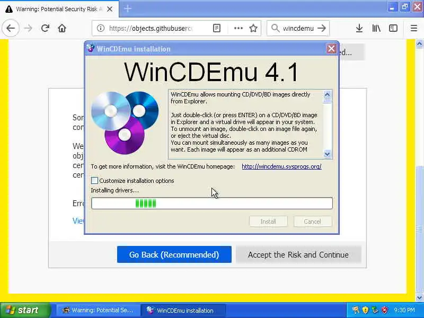This screenshot has height=318, width=424.
Task: Toggle Firefox sidebar icon
Action: tap(393, 28)
